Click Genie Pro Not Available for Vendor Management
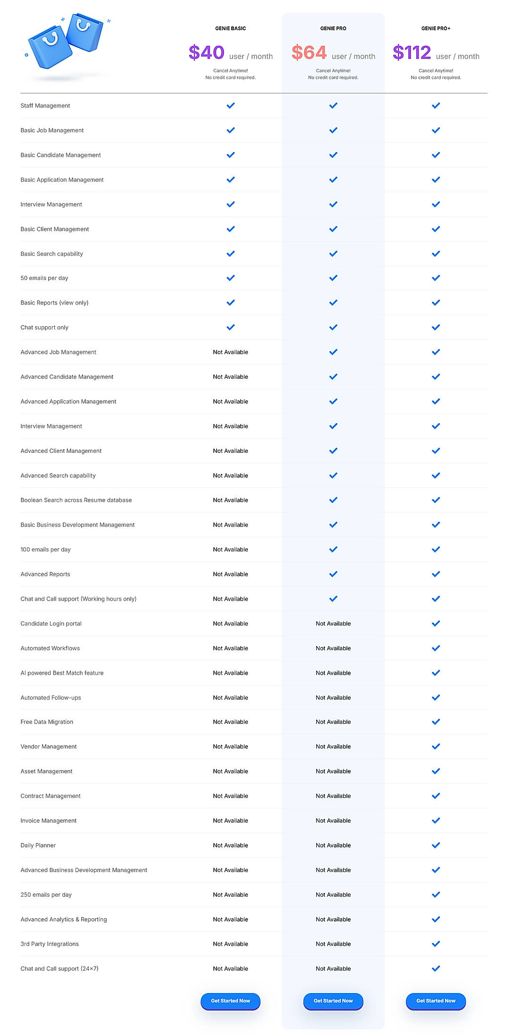The width and height of the screenshot is (505, 1036). pos(333,747)
